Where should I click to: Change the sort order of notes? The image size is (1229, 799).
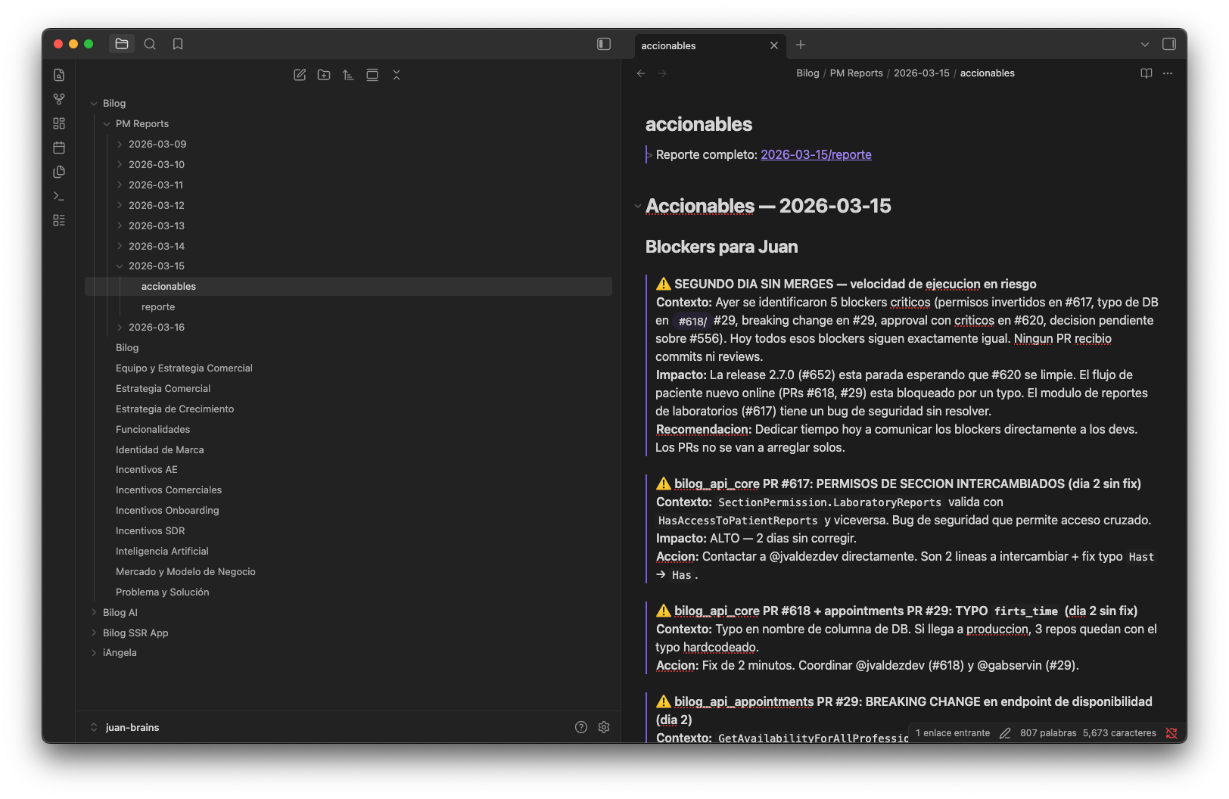pos(347,75)
